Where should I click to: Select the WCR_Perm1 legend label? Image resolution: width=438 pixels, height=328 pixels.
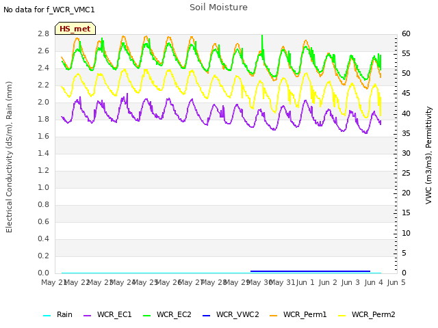click(305, 314)
